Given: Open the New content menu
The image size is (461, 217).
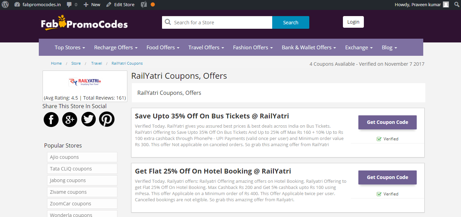Looking at the screenshot, I should [x=92, y=4].
